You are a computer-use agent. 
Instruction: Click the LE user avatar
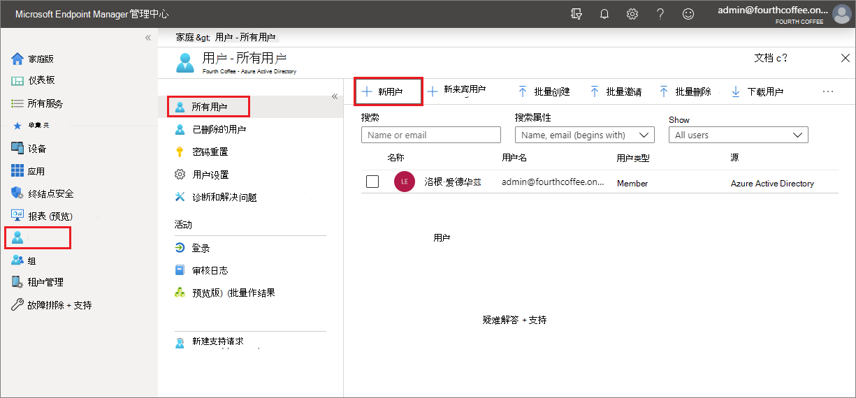[x=405, y=182]
